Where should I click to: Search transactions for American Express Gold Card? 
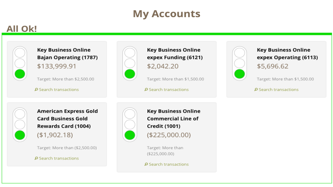(x=59, y=159)
